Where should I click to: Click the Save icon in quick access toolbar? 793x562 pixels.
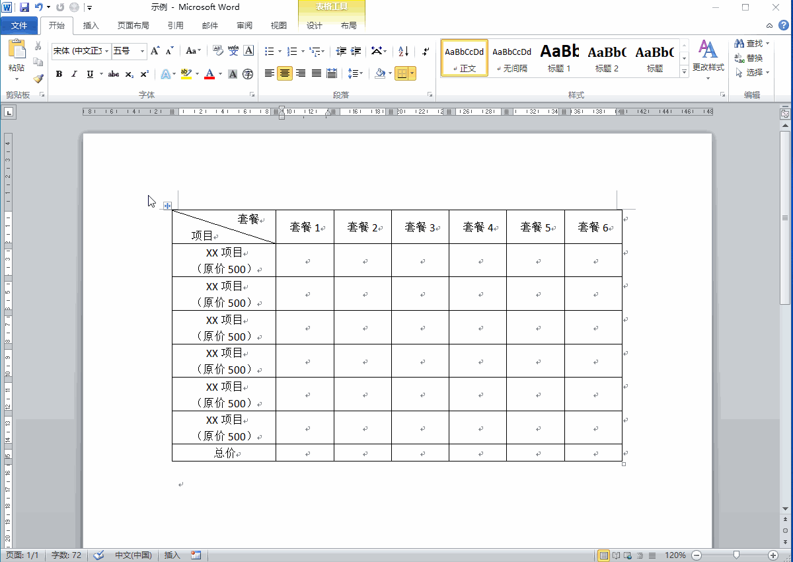click(24, 7)
